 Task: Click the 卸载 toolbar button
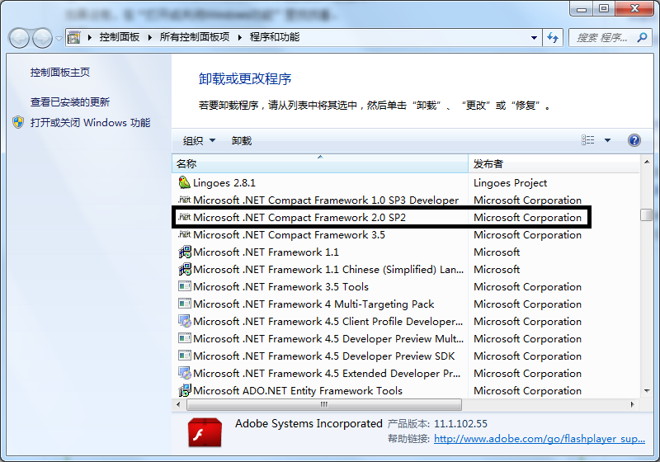pos(242,140)
